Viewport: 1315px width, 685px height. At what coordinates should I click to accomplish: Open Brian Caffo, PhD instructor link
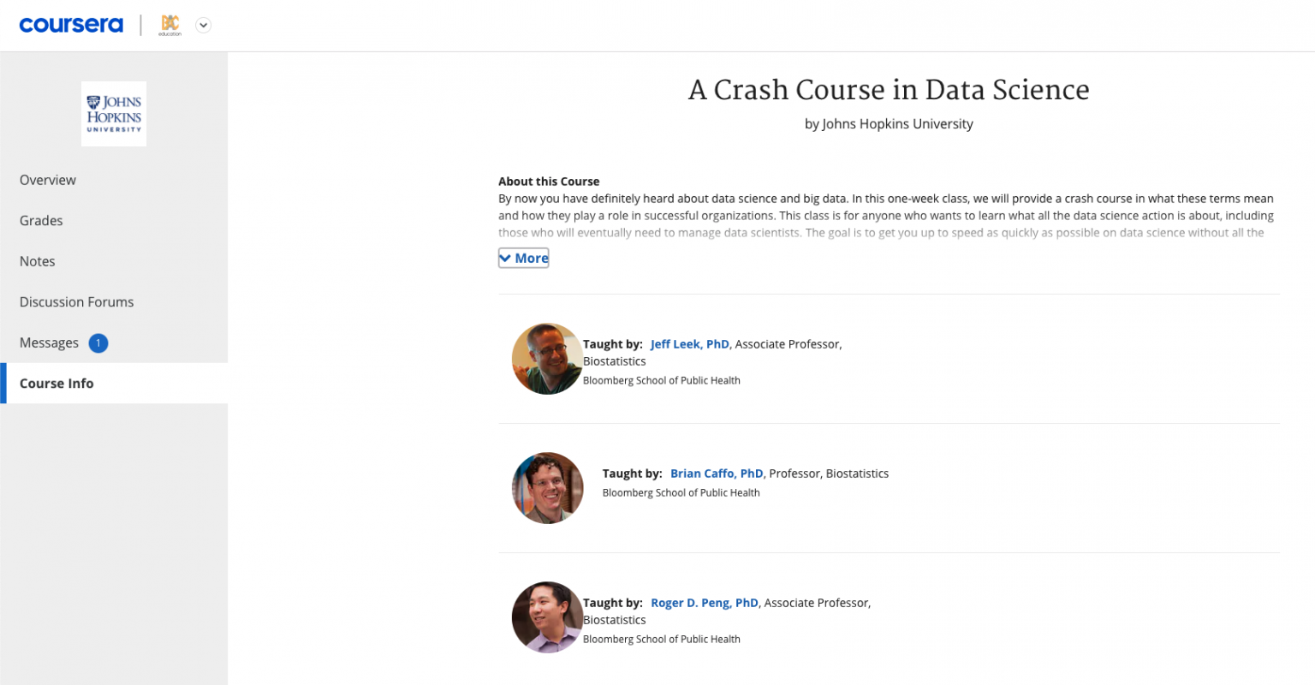tap(717, 474)
